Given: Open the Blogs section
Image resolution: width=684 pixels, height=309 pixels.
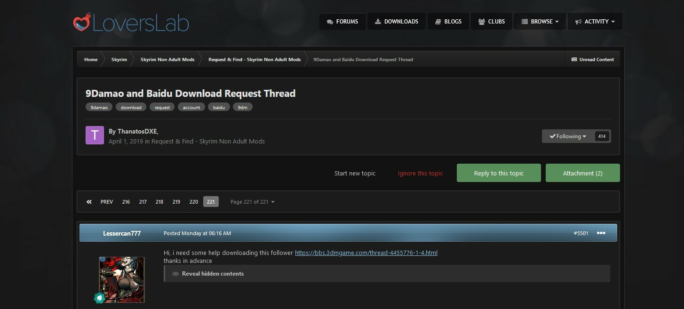Looking at the screenshot, I should [448, 22].
